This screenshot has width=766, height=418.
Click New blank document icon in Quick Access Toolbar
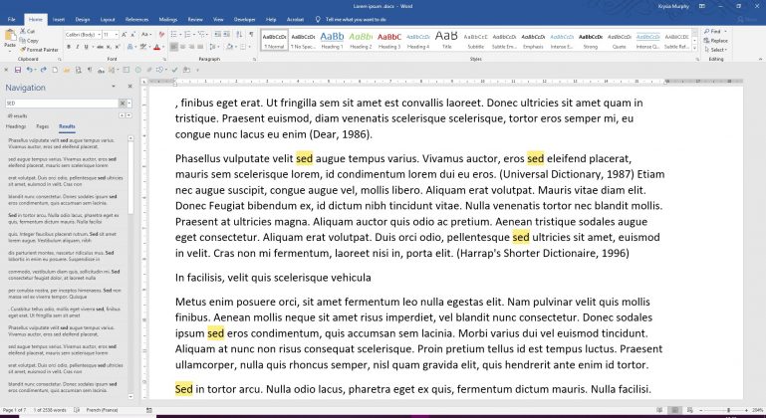(55, 70)
